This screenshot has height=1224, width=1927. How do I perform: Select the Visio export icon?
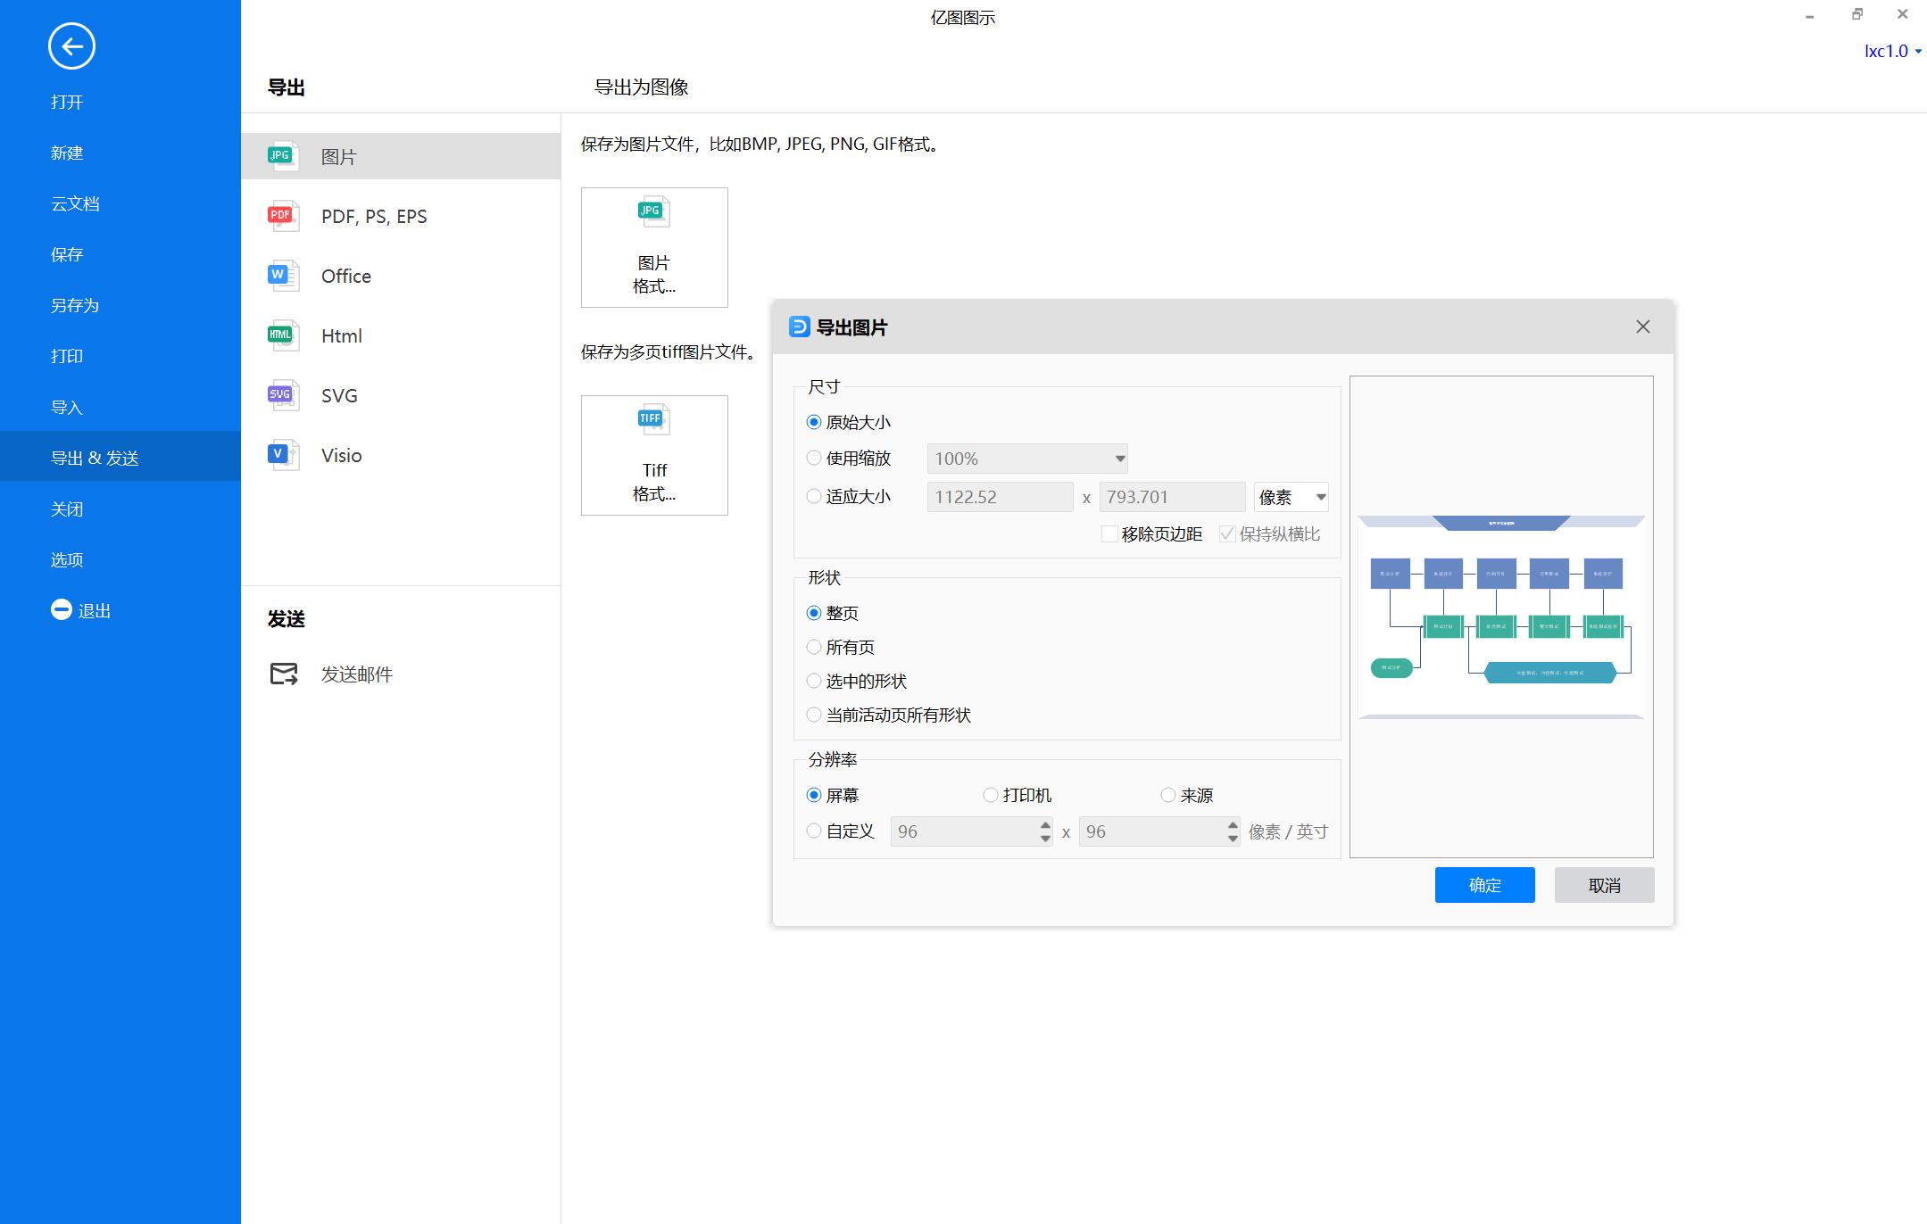(282, 455)
